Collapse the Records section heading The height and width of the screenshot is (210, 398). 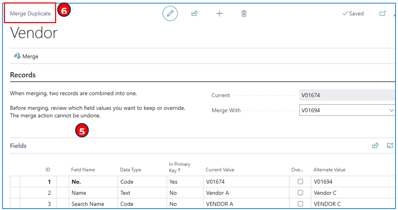23,75
